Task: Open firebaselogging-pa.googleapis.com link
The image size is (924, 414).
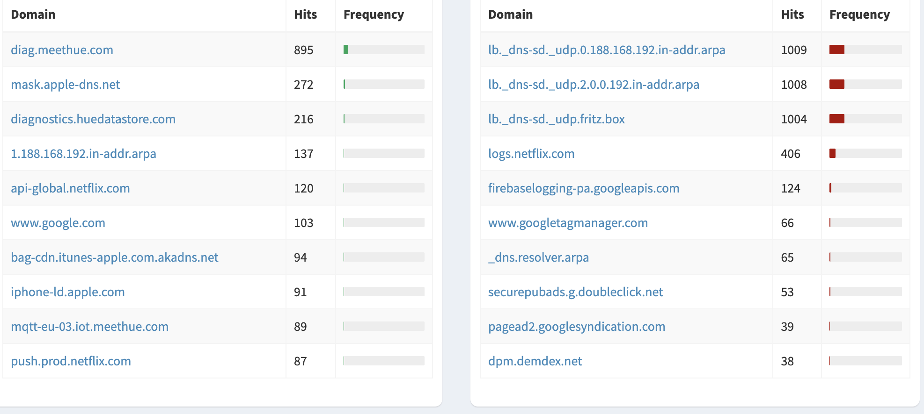Action: click(x=583, y=188)
